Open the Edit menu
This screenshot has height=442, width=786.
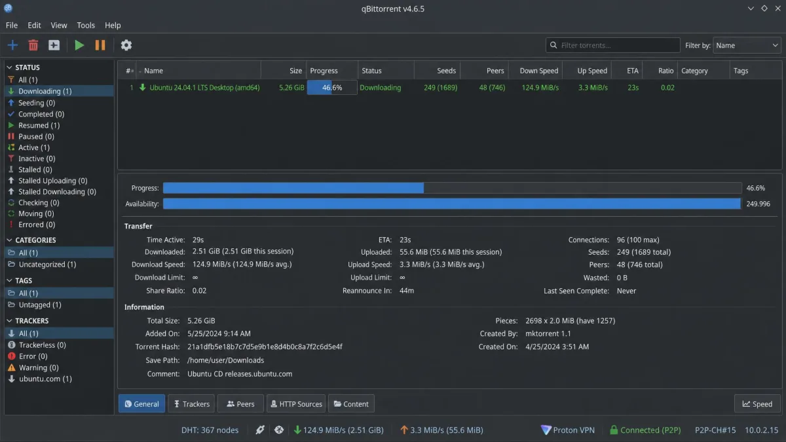34,26
